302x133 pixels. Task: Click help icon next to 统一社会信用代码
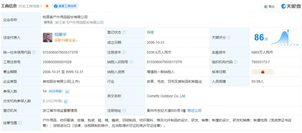pos(34,52)
